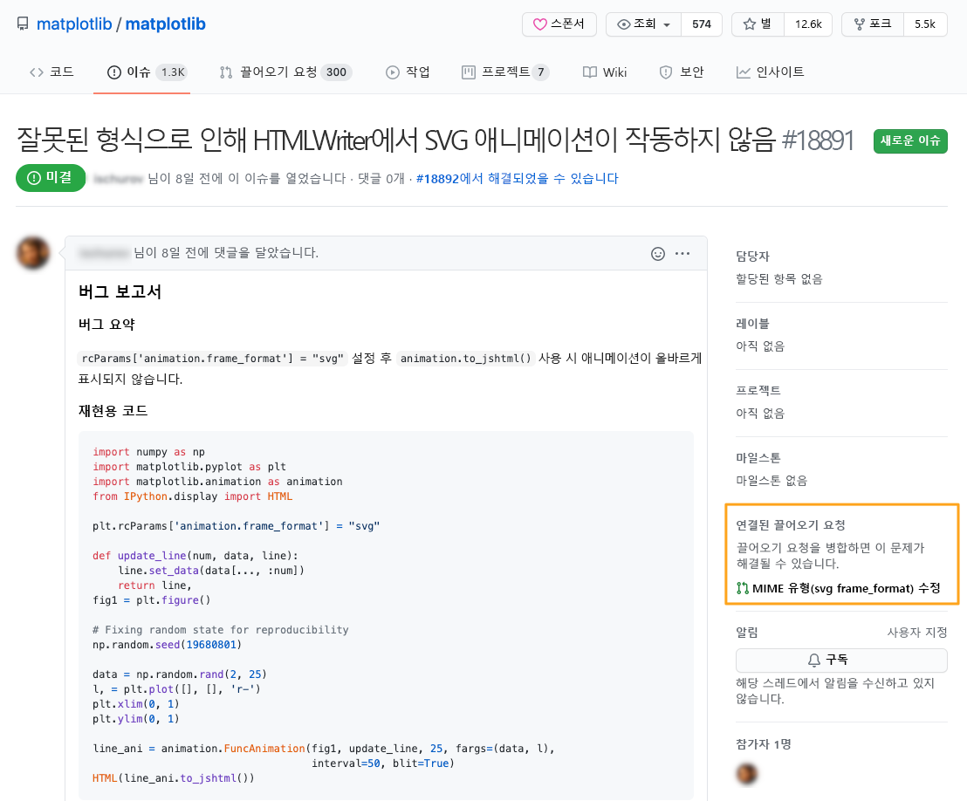This screenshot has height=801, width=967.
Task: Click the green pull request icon in sidebar
Action: click(x=743, y=589)
